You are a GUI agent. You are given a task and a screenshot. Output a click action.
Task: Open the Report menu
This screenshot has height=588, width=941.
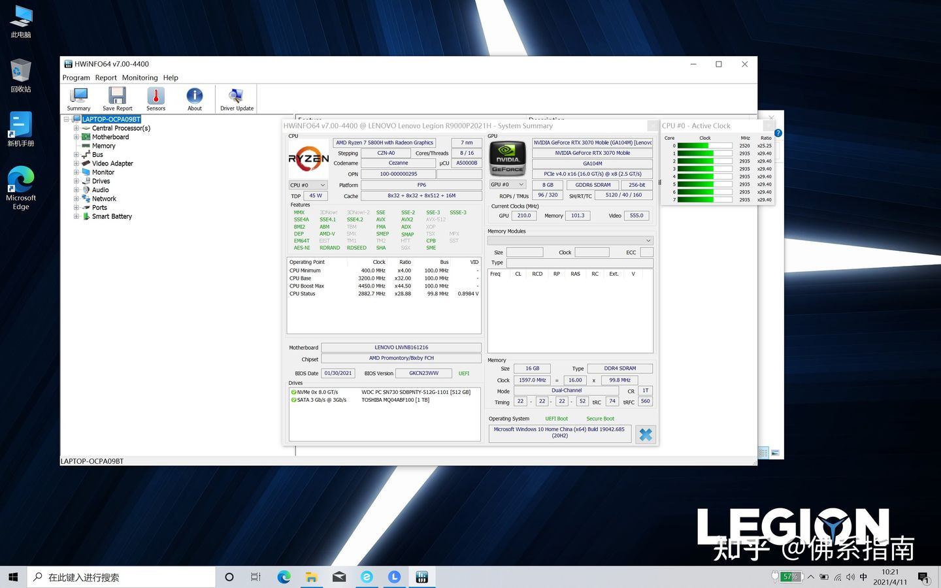106,78
